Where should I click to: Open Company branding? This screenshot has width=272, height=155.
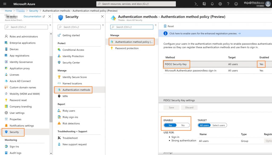tap(21, 107)
